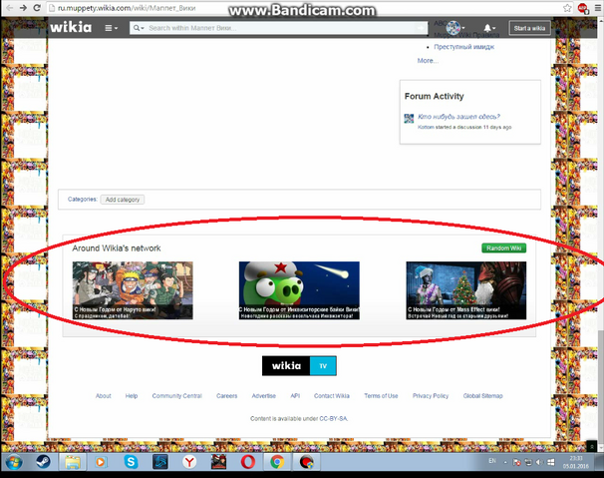Image resolution: width=604 pixels, height=478 pixels.
Task: Open the search scope magnifier dropdown
Action: pos(139,28)
